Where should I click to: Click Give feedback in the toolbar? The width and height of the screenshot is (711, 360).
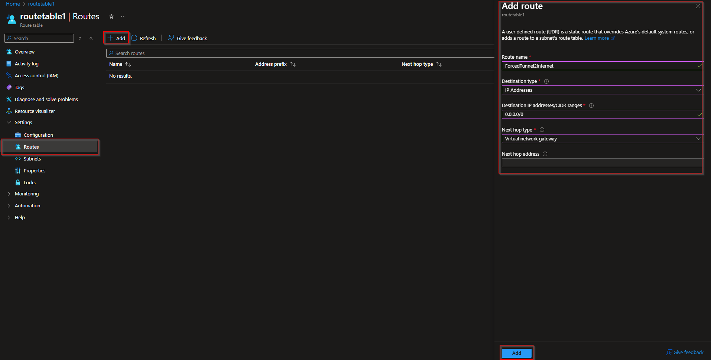[188, 38]
